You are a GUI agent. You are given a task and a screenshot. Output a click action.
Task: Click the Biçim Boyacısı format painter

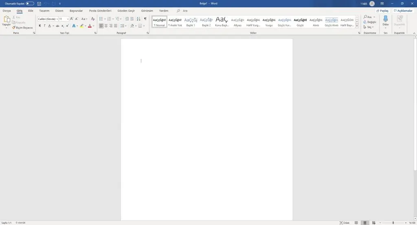point(22,28)
